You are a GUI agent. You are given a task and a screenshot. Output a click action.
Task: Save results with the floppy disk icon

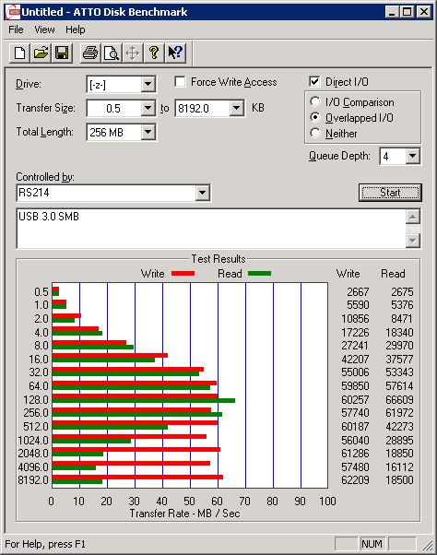coord(62,53)
